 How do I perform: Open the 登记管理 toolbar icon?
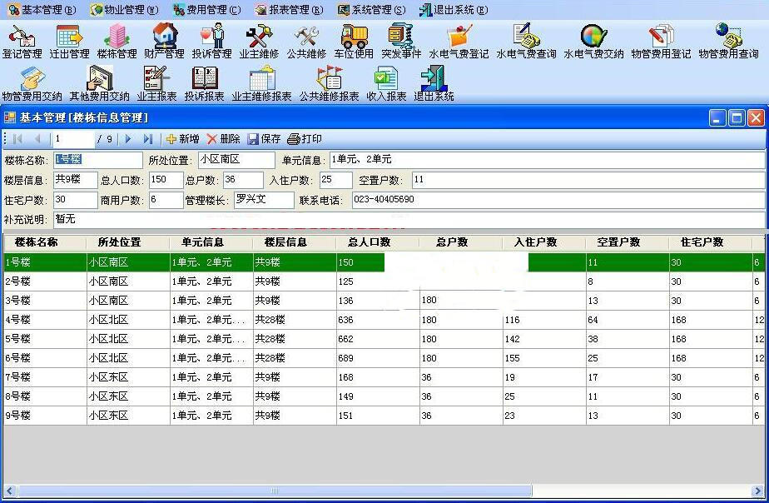[x=22, y=41]
